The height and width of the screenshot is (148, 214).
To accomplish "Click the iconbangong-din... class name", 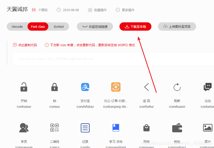I will (x=116, y=107).
